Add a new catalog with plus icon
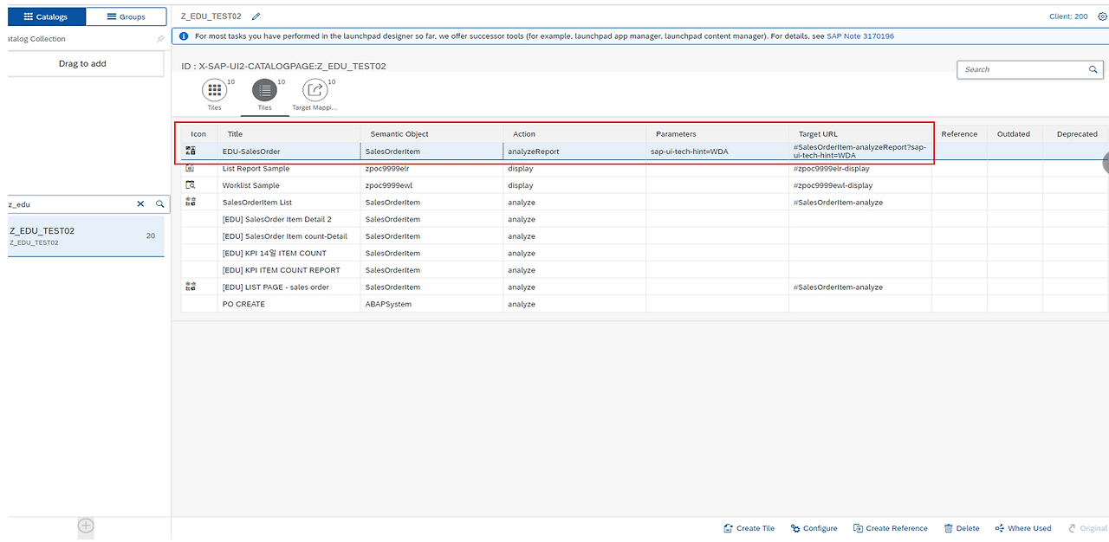Screen dimensions: 1109x542 coord(86,526)
